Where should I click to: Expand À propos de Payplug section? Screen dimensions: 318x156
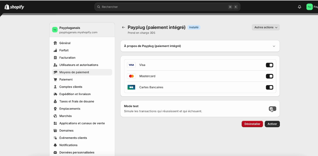click(200, 46)
